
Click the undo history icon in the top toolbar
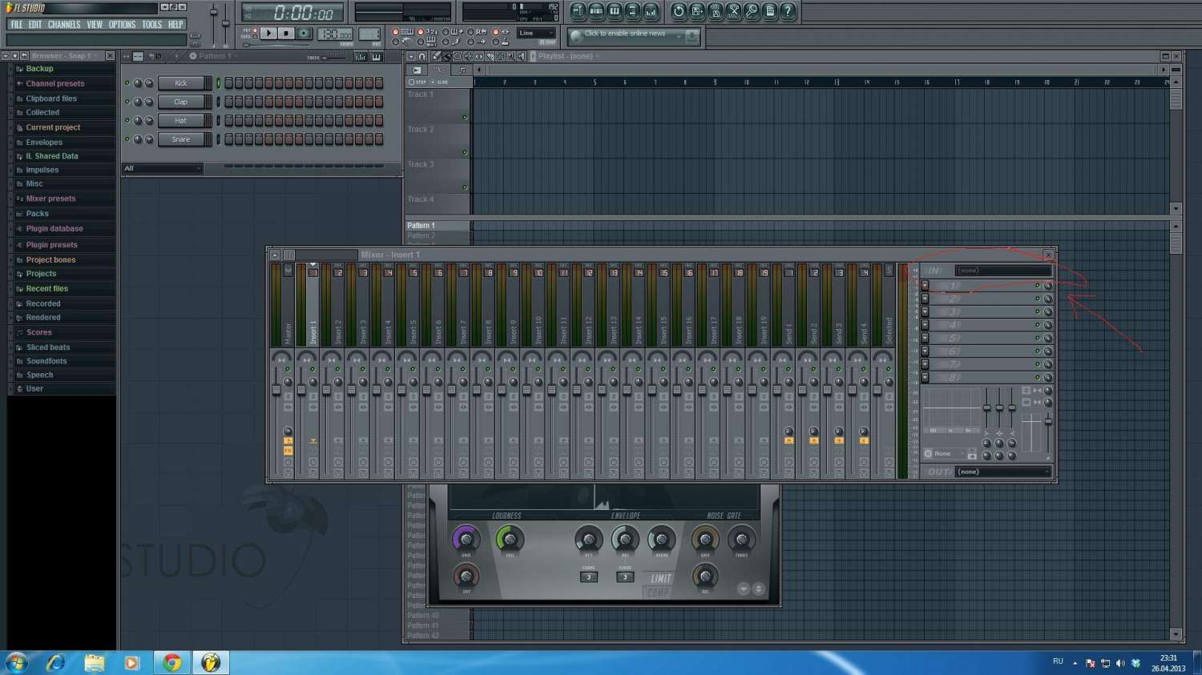point(679,11)
